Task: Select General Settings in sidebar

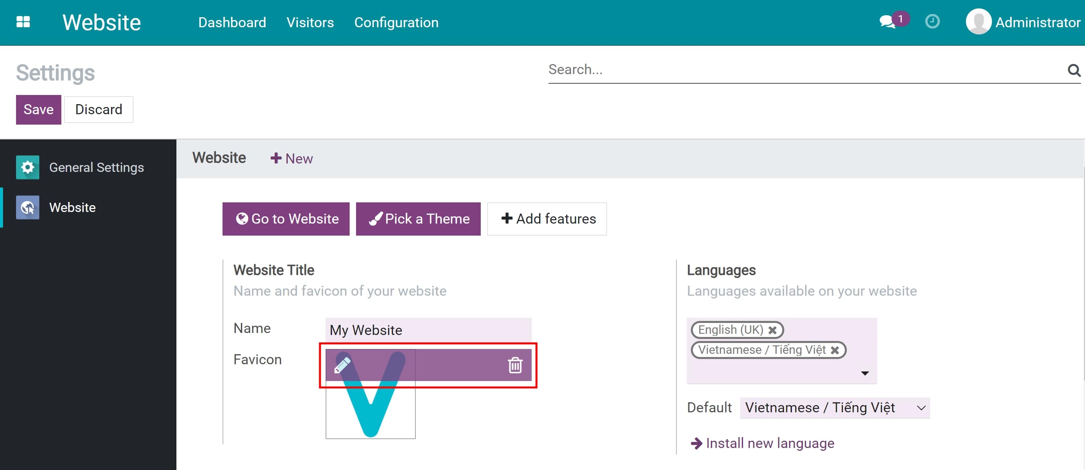Action: 96,167
